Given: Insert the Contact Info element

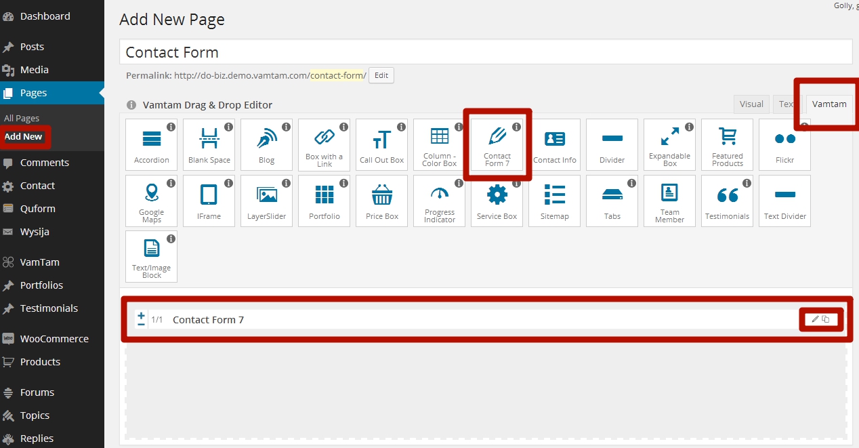Looking at the screenshot, I should pos(554,144).
